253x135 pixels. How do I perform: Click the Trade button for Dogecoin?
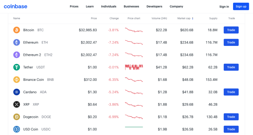(231, 117)
